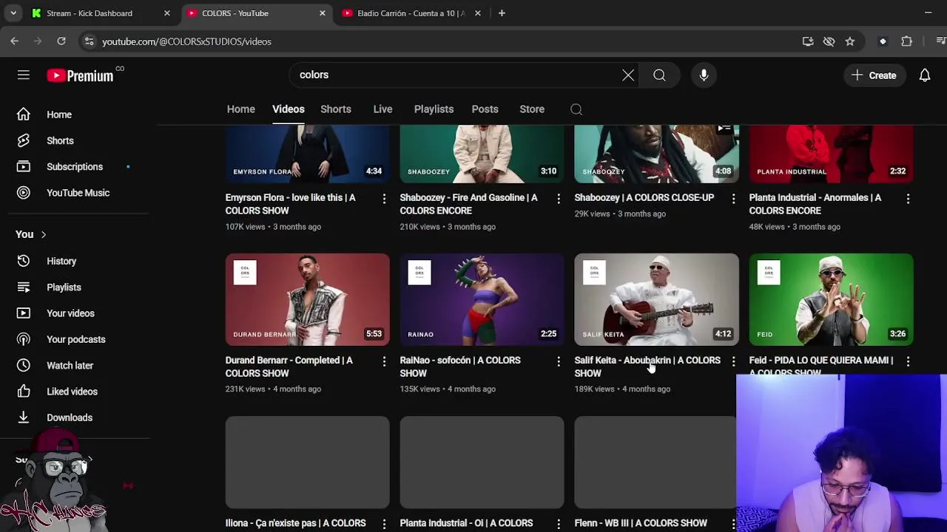
Task: Switch to channel Posts tab
Action: pyautogui.click(x=485, y=109)
